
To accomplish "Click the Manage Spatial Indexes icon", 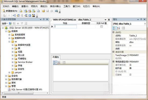I will click(34, 16).
